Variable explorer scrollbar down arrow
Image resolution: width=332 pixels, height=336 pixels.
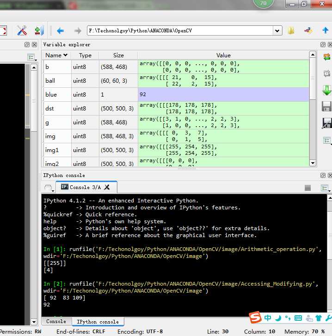[313, 163]
